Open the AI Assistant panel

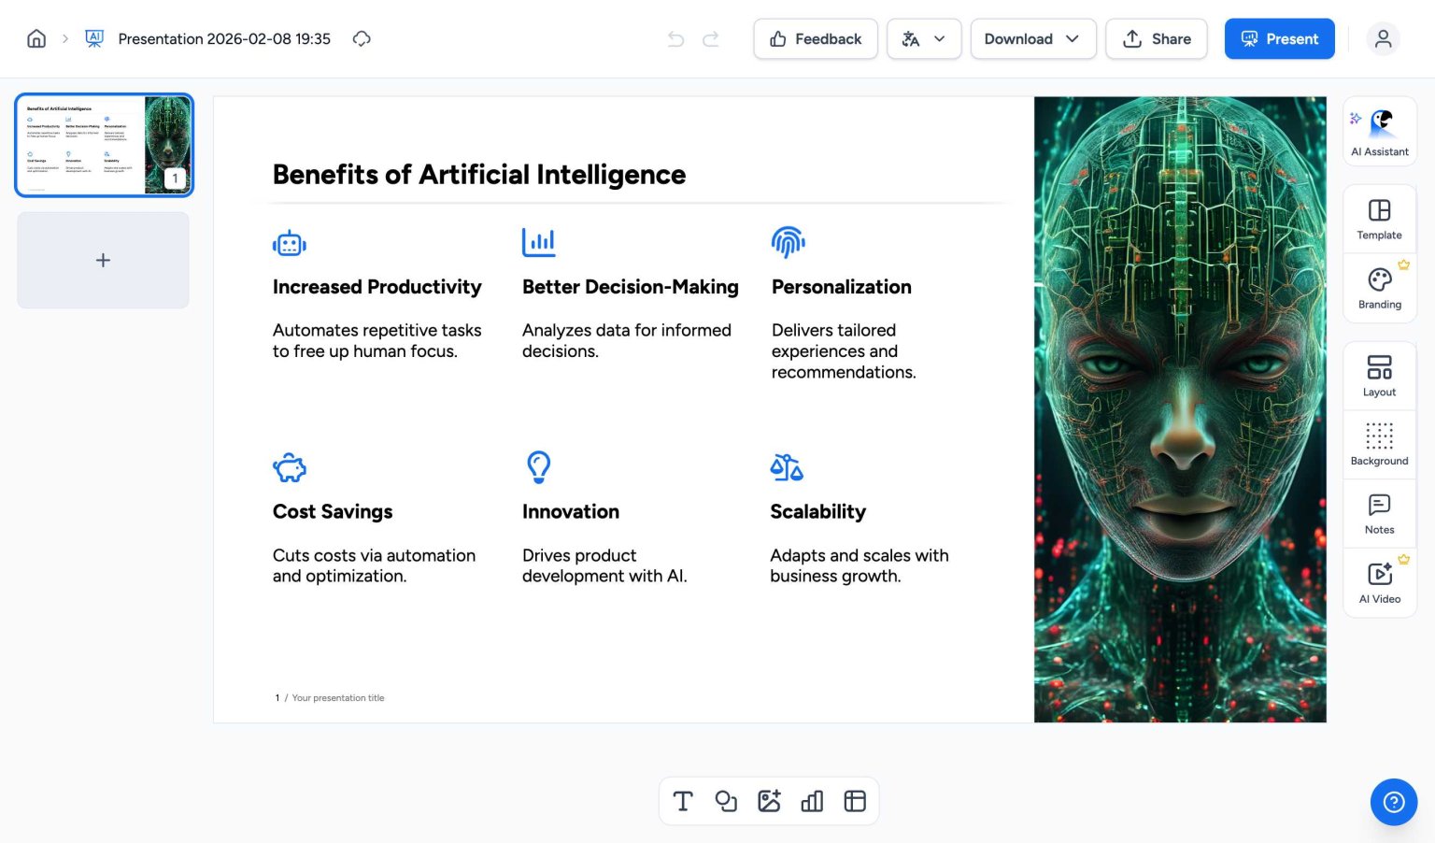pyautogui.click(x=1380, y=132)
